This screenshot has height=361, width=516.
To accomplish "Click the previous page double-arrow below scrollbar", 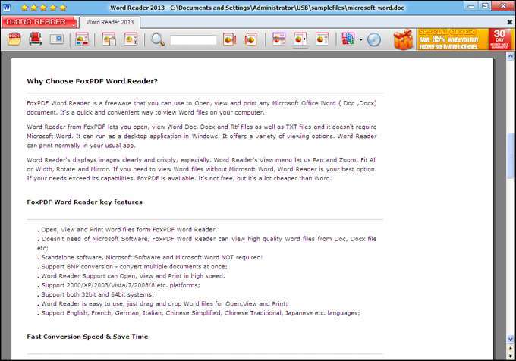I will (511, 349).
